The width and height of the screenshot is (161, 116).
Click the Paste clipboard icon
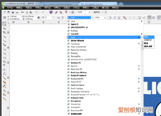click(31, 12)
